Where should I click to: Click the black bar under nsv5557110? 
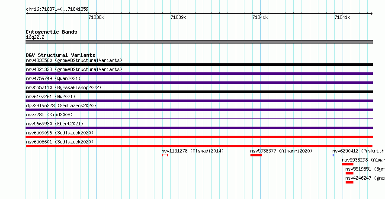click(x=199, y=92)
